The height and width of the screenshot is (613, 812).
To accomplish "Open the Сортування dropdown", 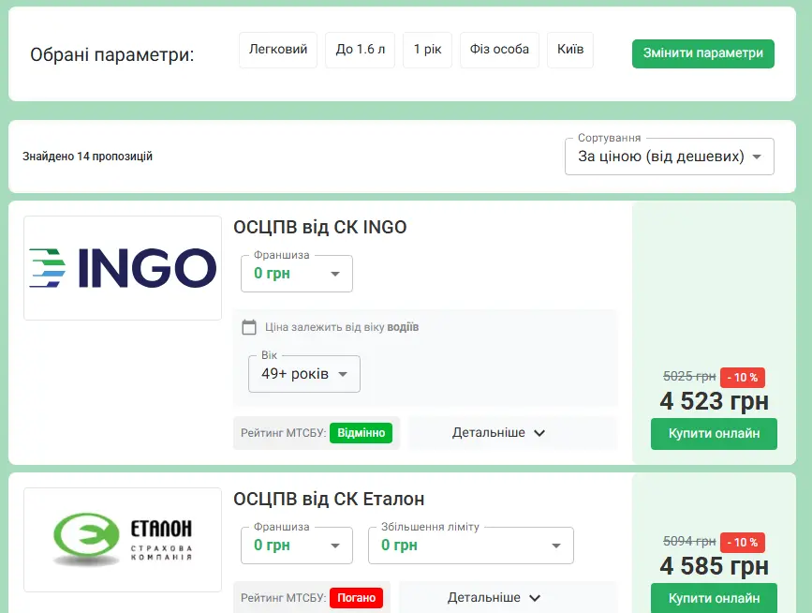I will 670,157.
